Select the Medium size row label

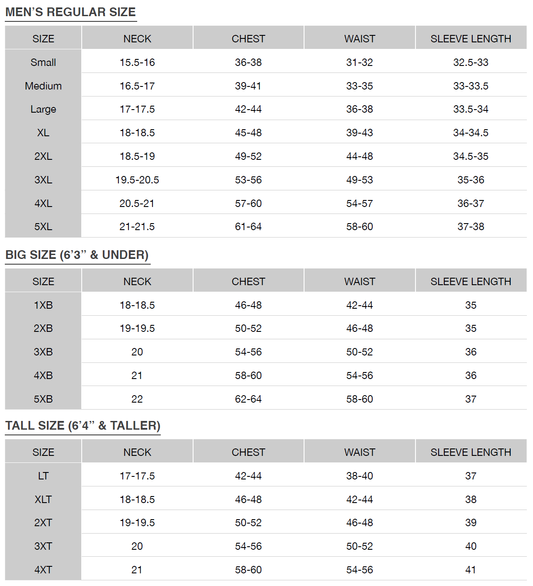coord(43,86)
